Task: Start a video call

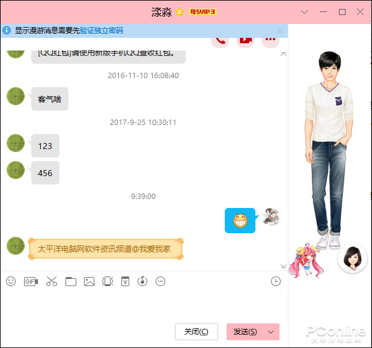Action: (245, 41)
